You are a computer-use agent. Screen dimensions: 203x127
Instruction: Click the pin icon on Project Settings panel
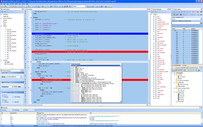coord(21,71)
